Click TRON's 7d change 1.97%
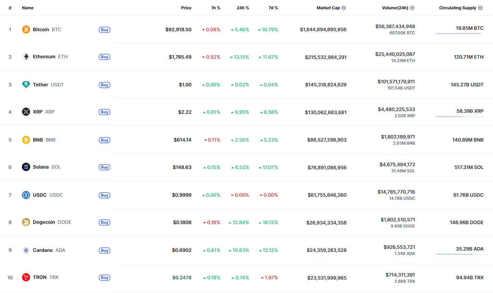 [269, 278]
